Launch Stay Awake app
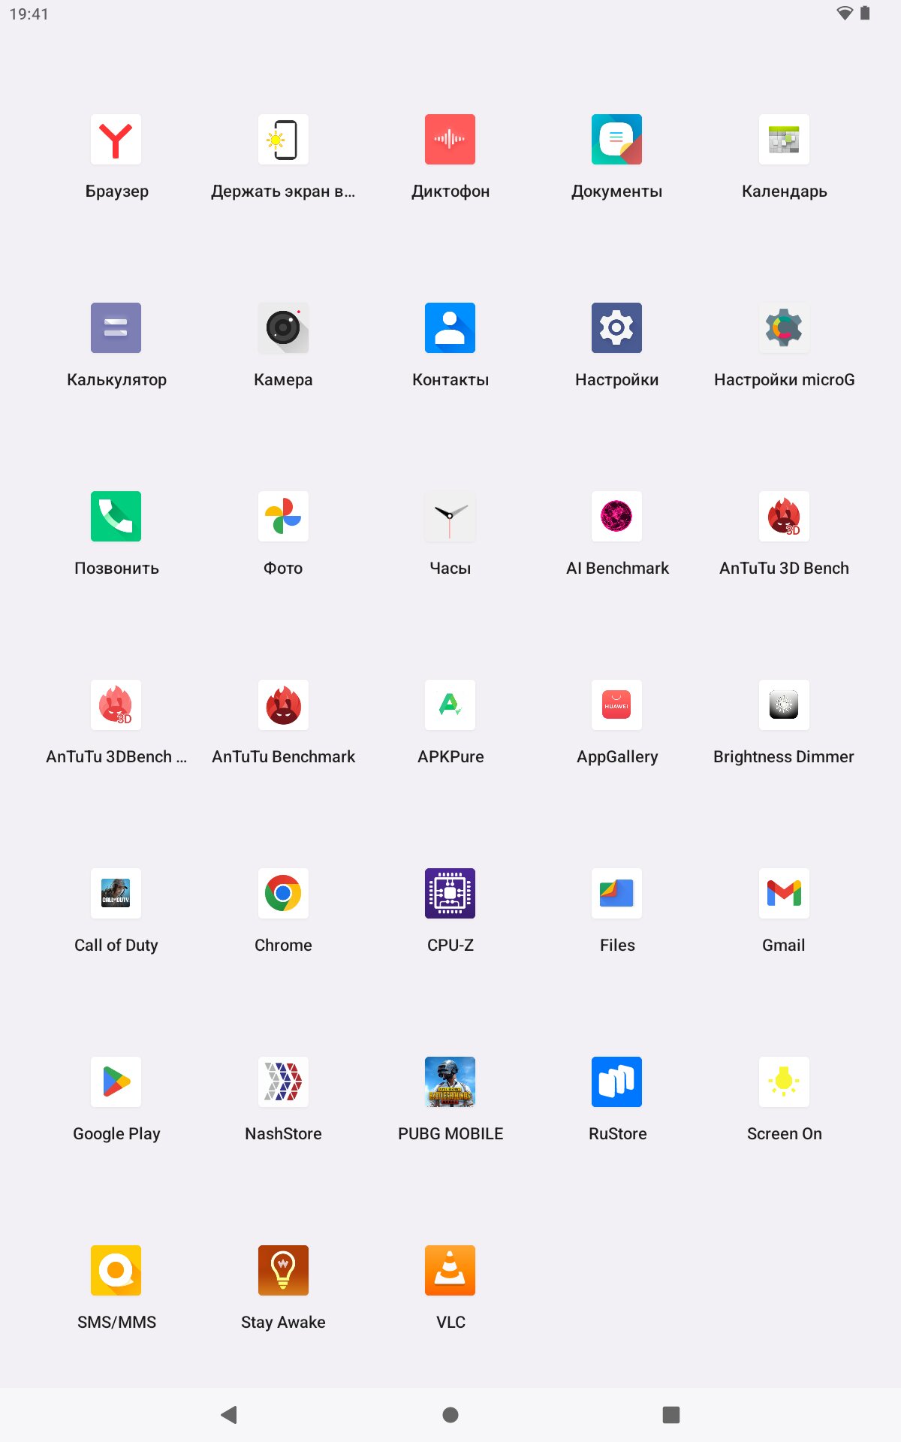 [283, 1271]
